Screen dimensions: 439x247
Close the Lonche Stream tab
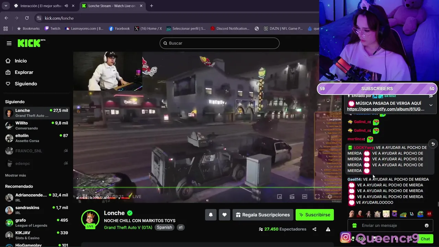coord(141,6)
